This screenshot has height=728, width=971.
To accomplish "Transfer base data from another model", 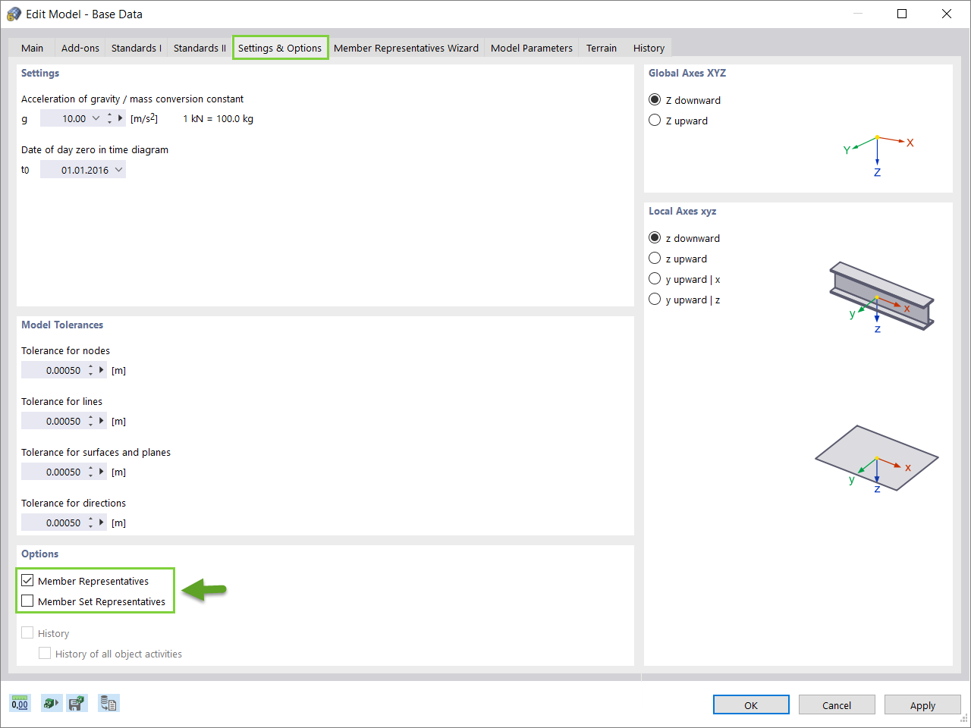I will coord(108,703).
